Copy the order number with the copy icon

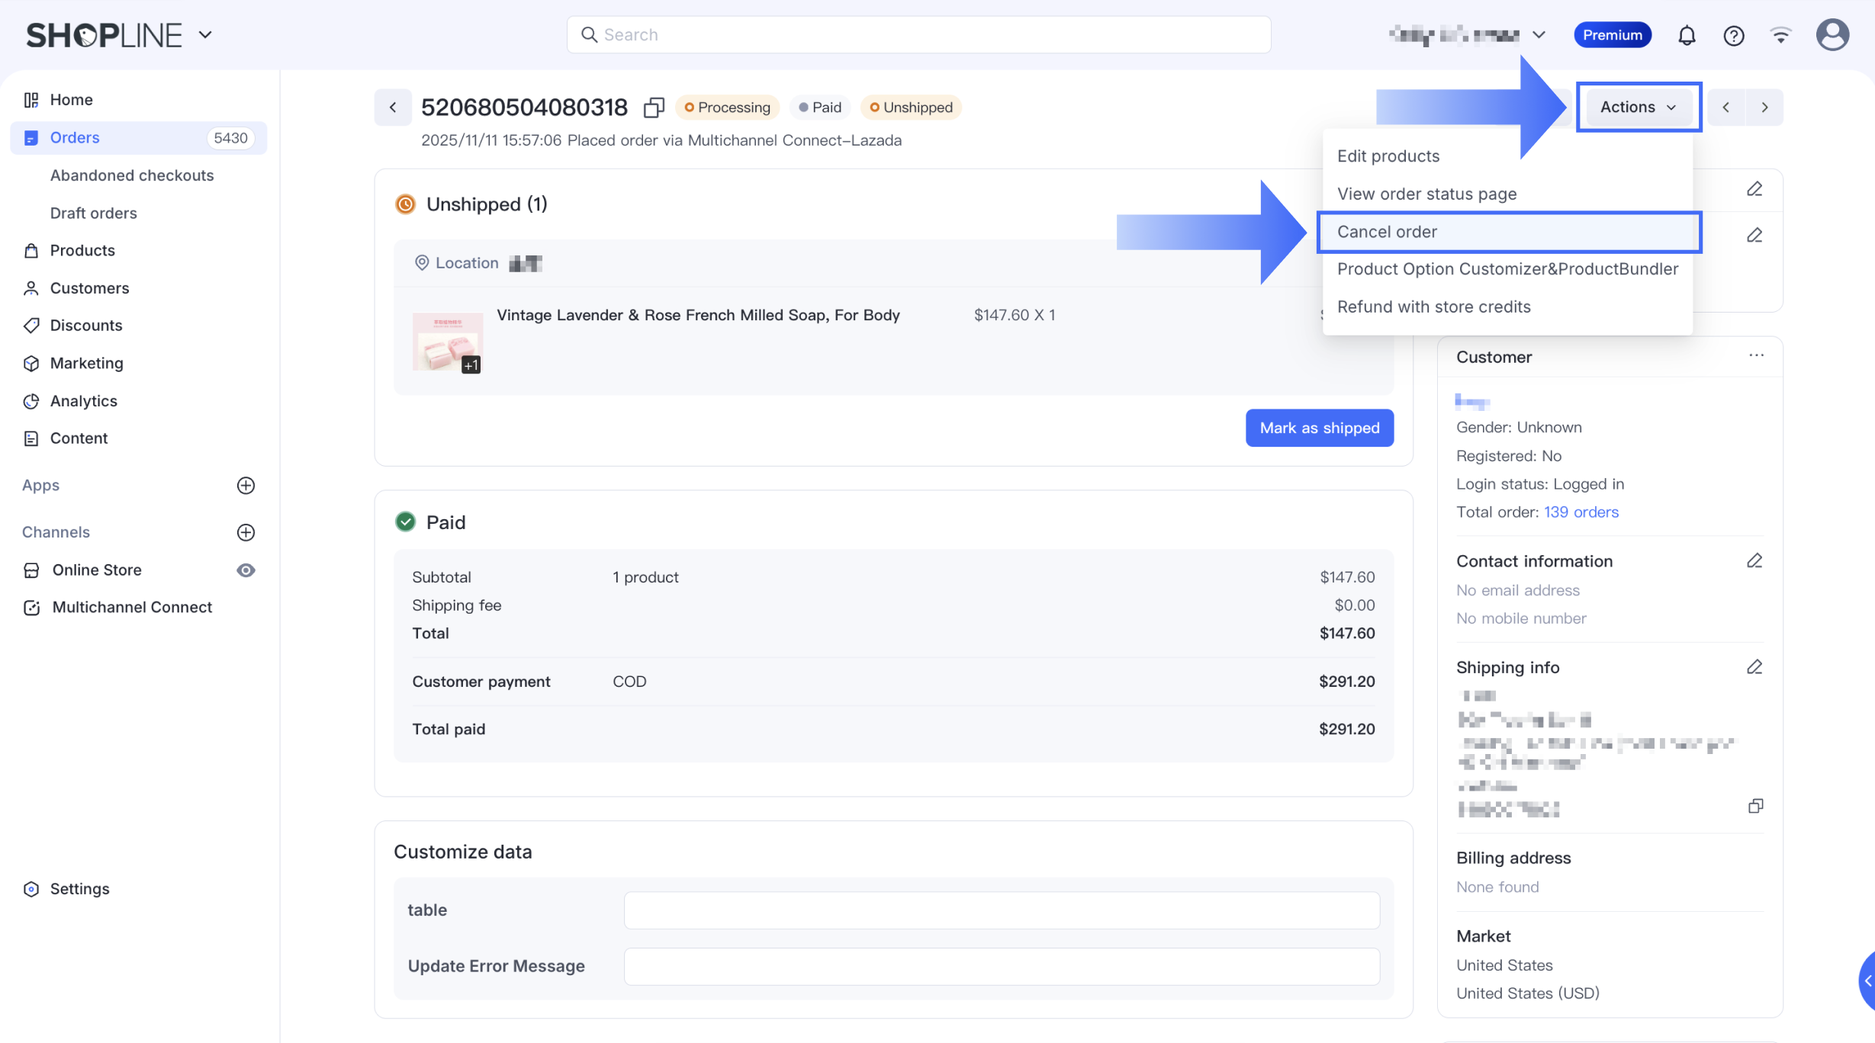pos(654,108)
